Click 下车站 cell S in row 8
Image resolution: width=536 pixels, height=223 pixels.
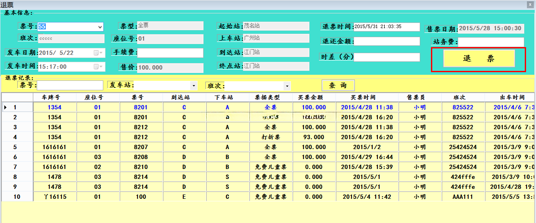click(228, 177)
